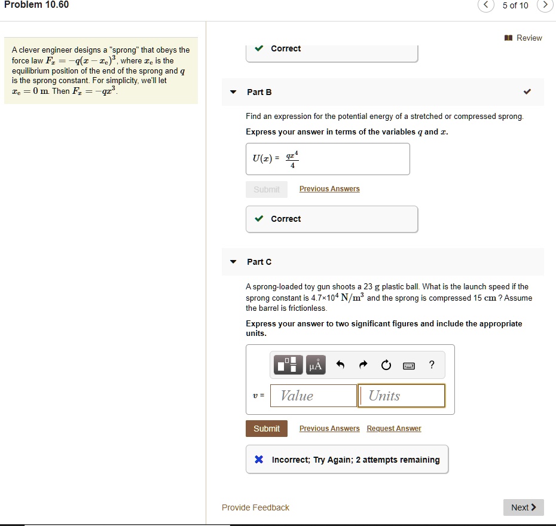Open the Greek symbols and units palette
556x526 pixels.
click(316, 365)
